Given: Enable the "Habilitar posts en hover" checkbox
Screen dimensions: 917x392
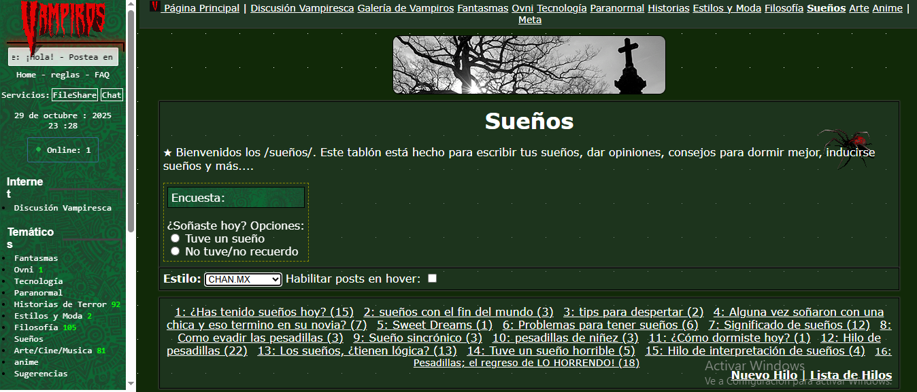Looking at the screenshot, I should (432, 279).
